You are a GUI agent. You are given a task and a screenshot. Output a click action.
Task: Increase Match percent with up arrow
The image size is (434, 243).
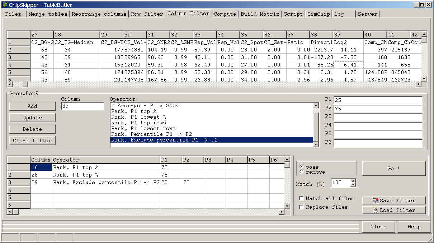click(x=353, y=181)
